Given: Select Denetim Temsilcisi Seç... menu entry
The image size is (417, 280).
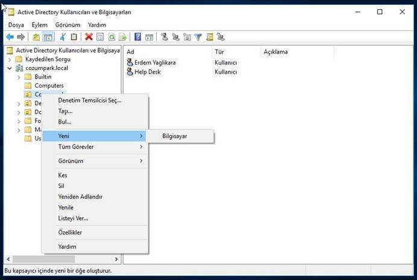Looking at the screenshot, I should pos(95,100).
